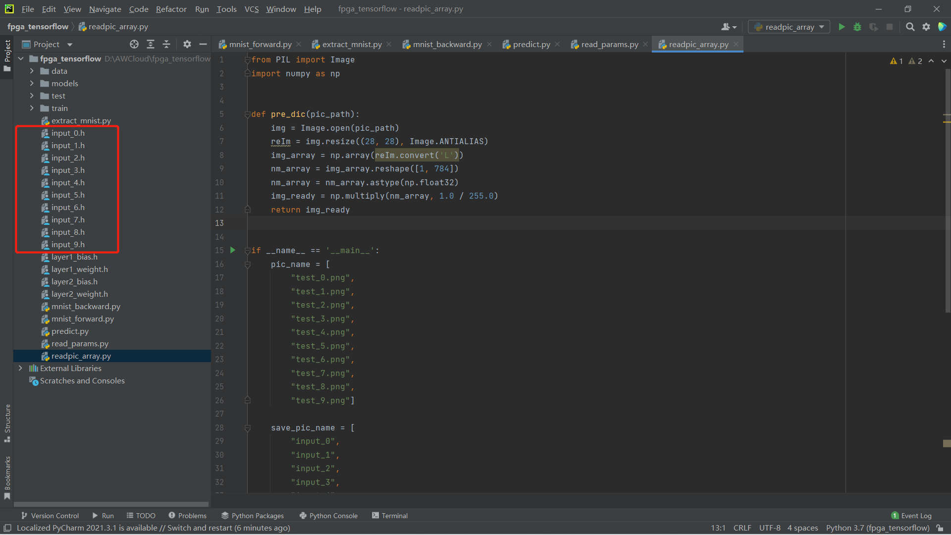
Task: Click the editor vertical scrollbar
Action: pyautogui.click(x=947, y=191)
